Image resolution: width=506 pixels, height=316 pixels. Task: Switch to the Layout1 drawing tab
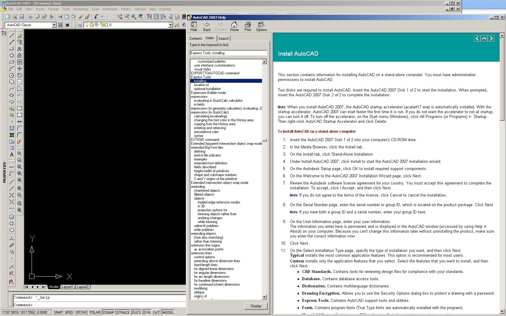67,287
